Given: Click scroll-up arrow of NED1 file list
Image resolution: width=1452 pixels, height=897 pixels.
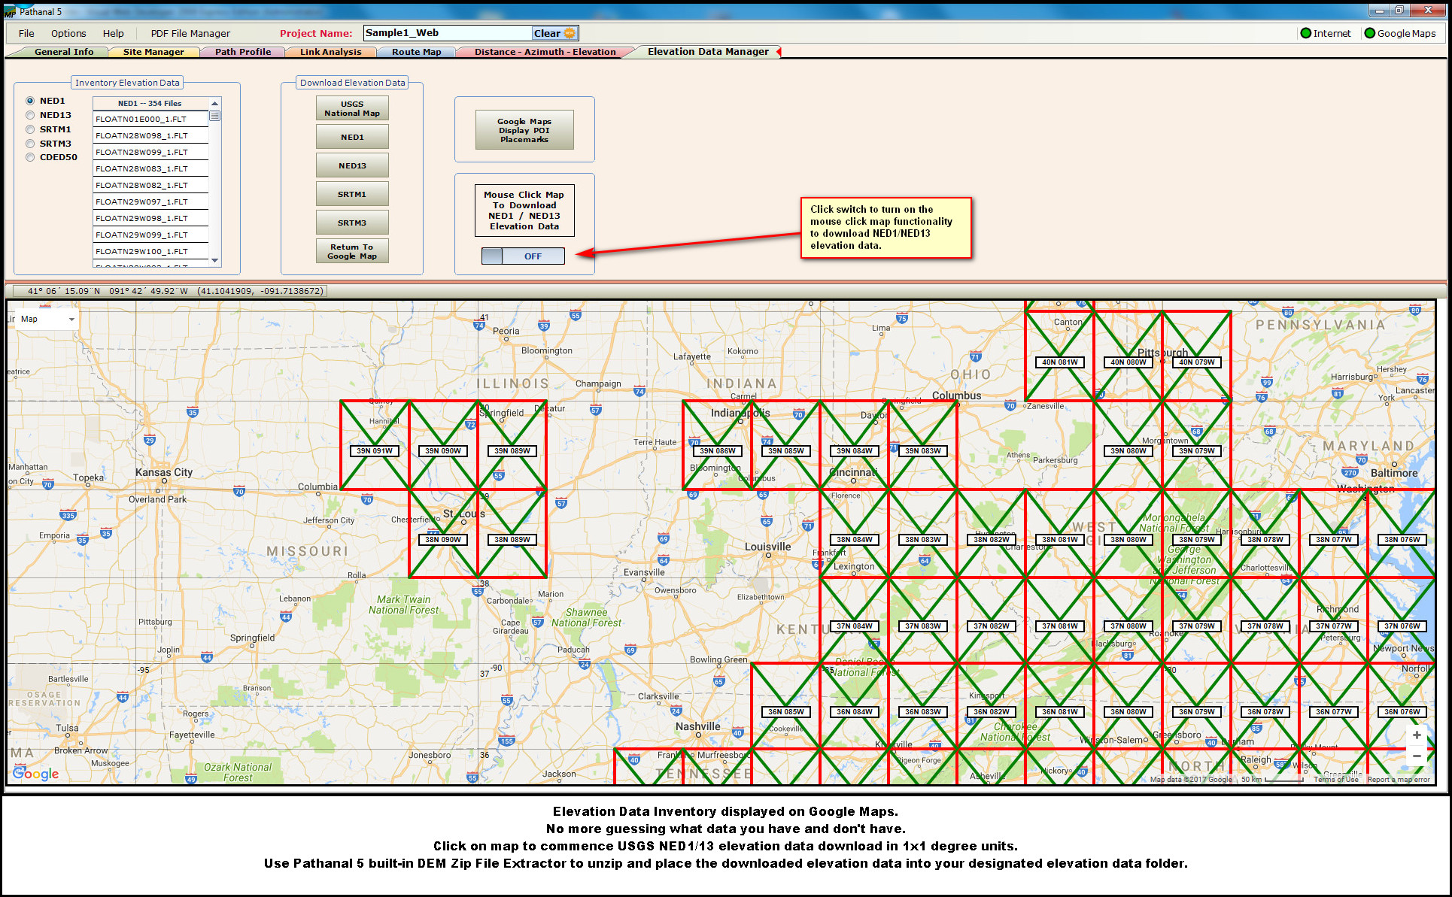Looking at the screenshot, I should pos(215,104).
